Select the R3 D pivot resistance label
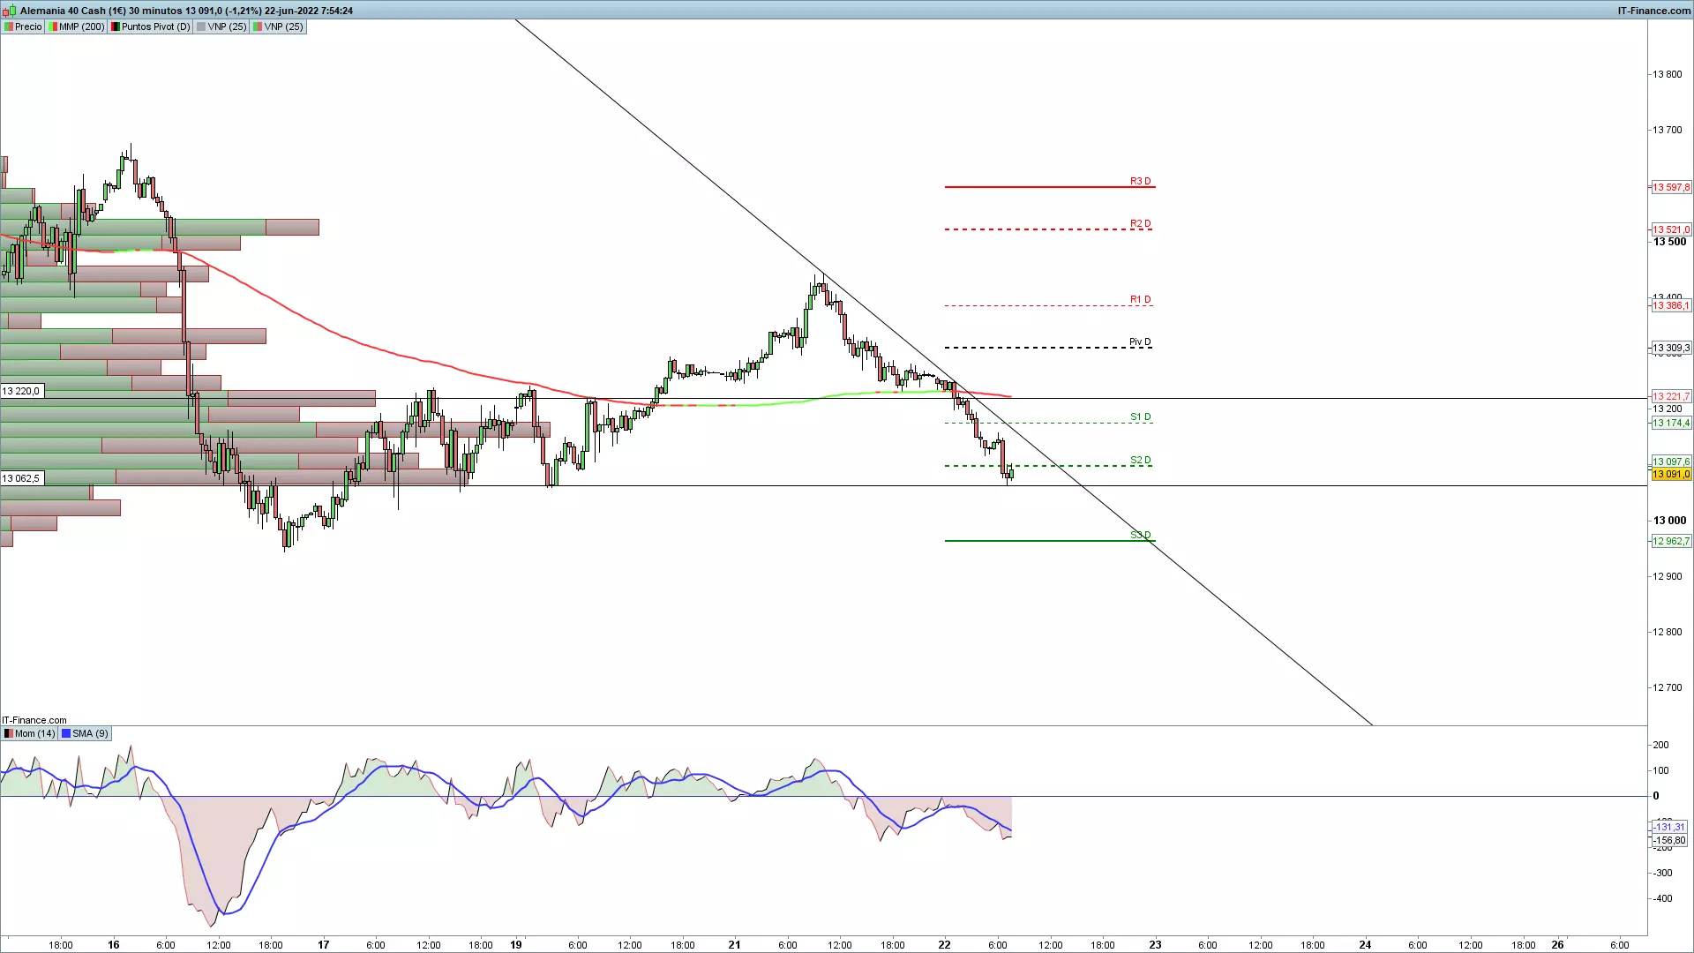 (x=1140, y=181)
